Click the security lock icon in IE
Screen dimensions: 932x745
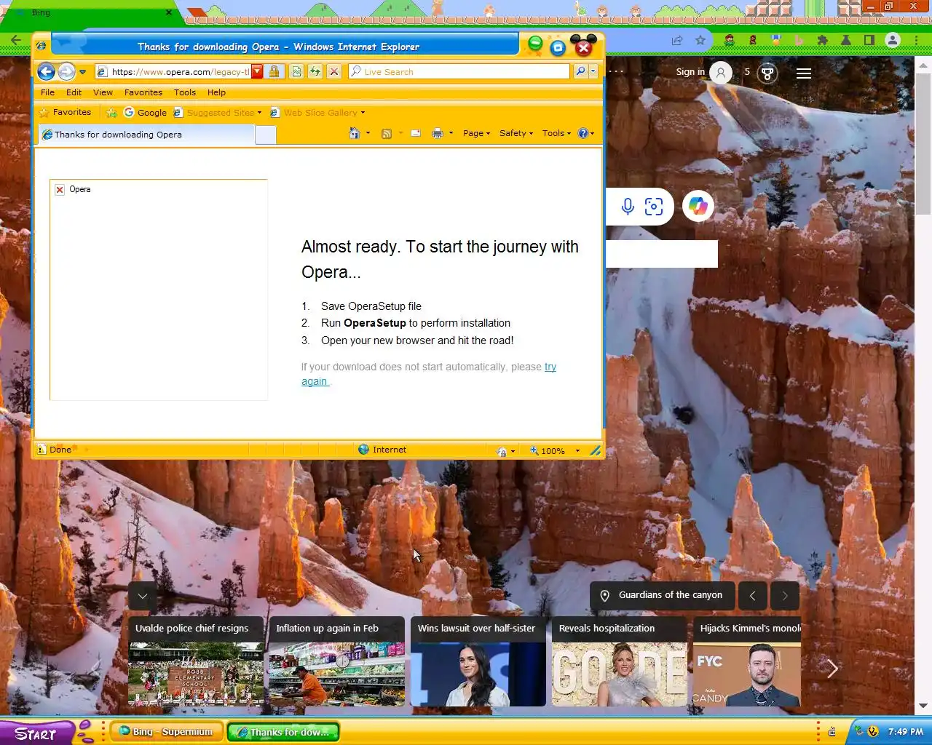point(275,71)
